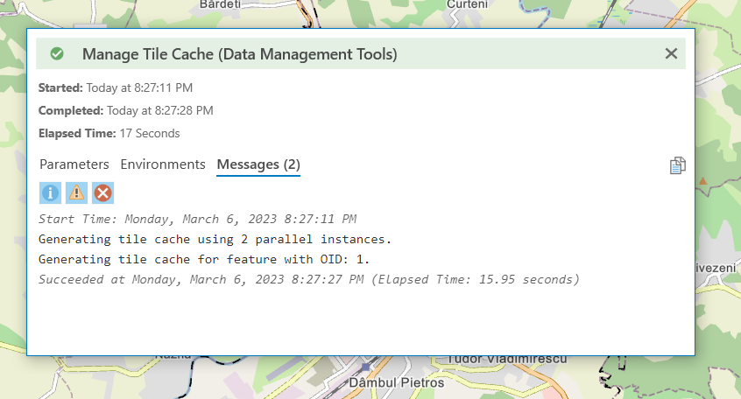
Task: Toggle informational messages filter
Action: [x=51, y=192]
